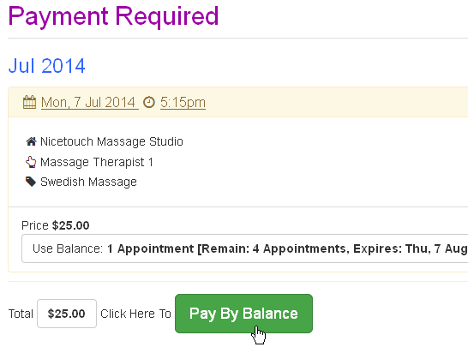The height and width of the screenshot is (347, 468).
Task: Click the 'Click Here To' text
Action: pos(135,314)
